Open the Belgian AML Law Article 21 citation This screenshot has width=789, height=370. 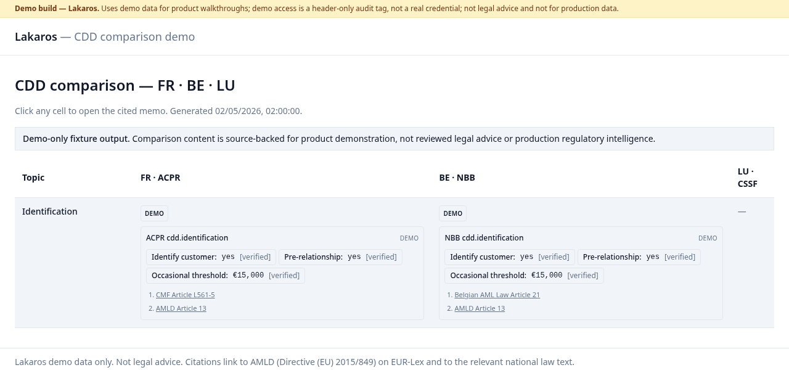coord(497,295)
